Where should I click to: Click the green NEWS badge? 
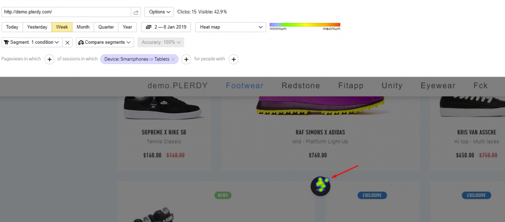pyautogui.click(x=223, y=195)
